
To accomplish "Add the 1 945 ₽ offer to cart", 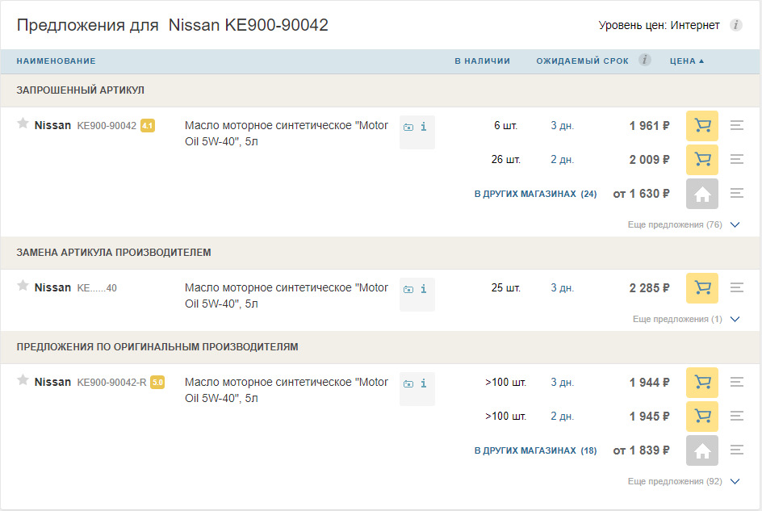I will tap(701, 417).
